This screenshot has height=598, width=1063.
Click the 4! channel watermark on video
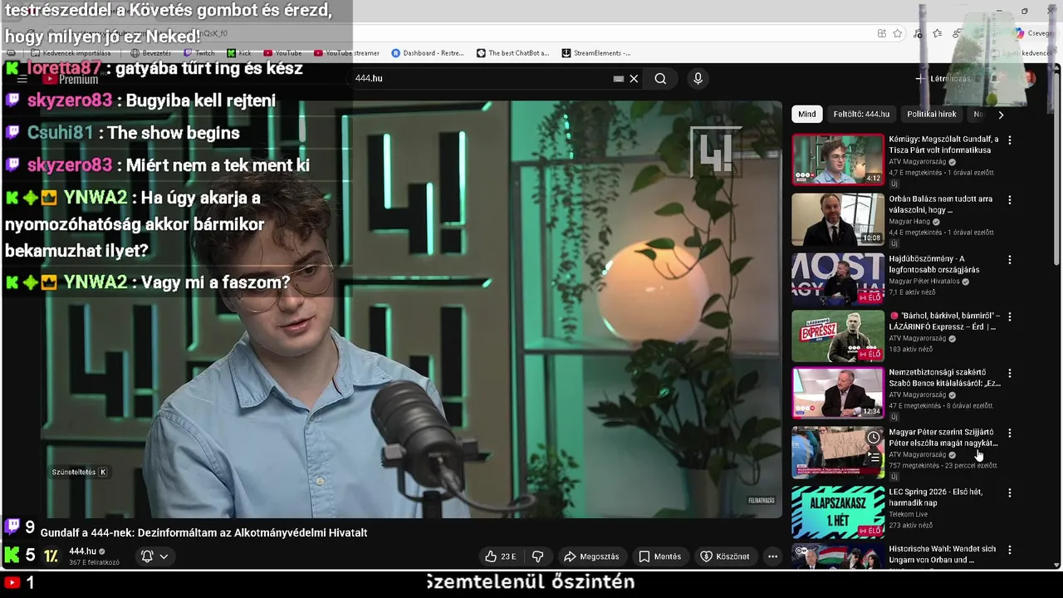[x=715, y=152]
